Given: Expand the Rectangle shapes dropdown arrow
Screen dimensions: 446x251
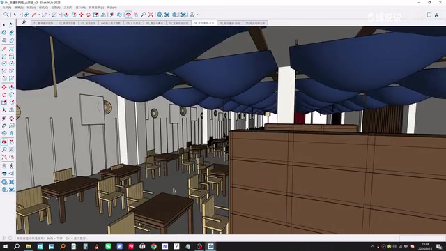Looking at the screenshot, I should click(x=59, y=14).
